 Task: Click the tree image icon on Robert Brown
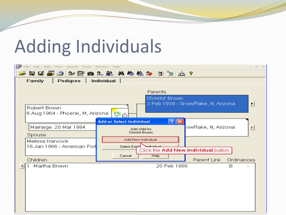(120, 113)
